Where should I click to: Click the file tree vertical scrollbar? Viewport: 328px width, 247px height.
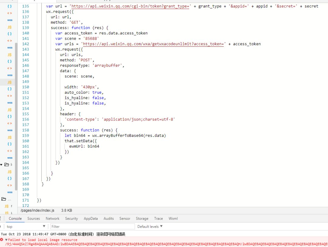click(x=16, y=116)
